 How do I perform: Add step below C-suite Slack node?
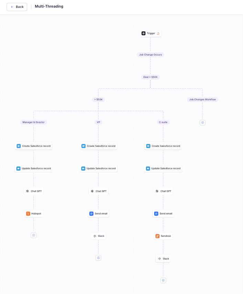click(x=163, y=281)
